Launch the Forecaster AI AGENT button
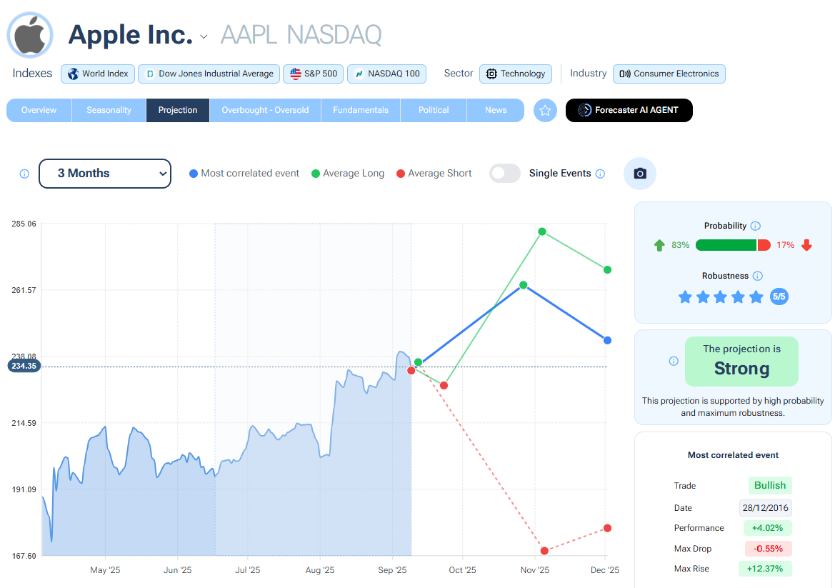835x588 pixels. pyautogui.click(x=629, y=110)
